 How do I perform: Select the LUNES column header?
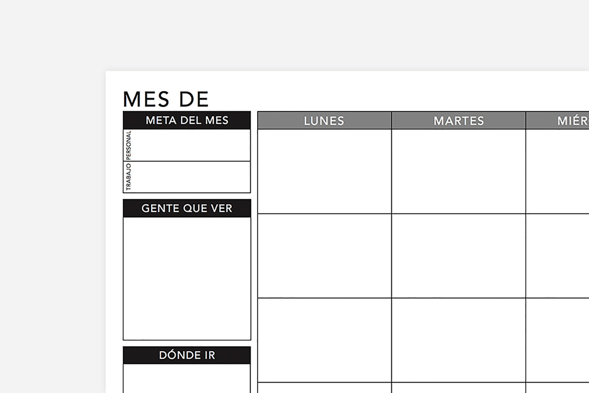[x=324, y=121]
